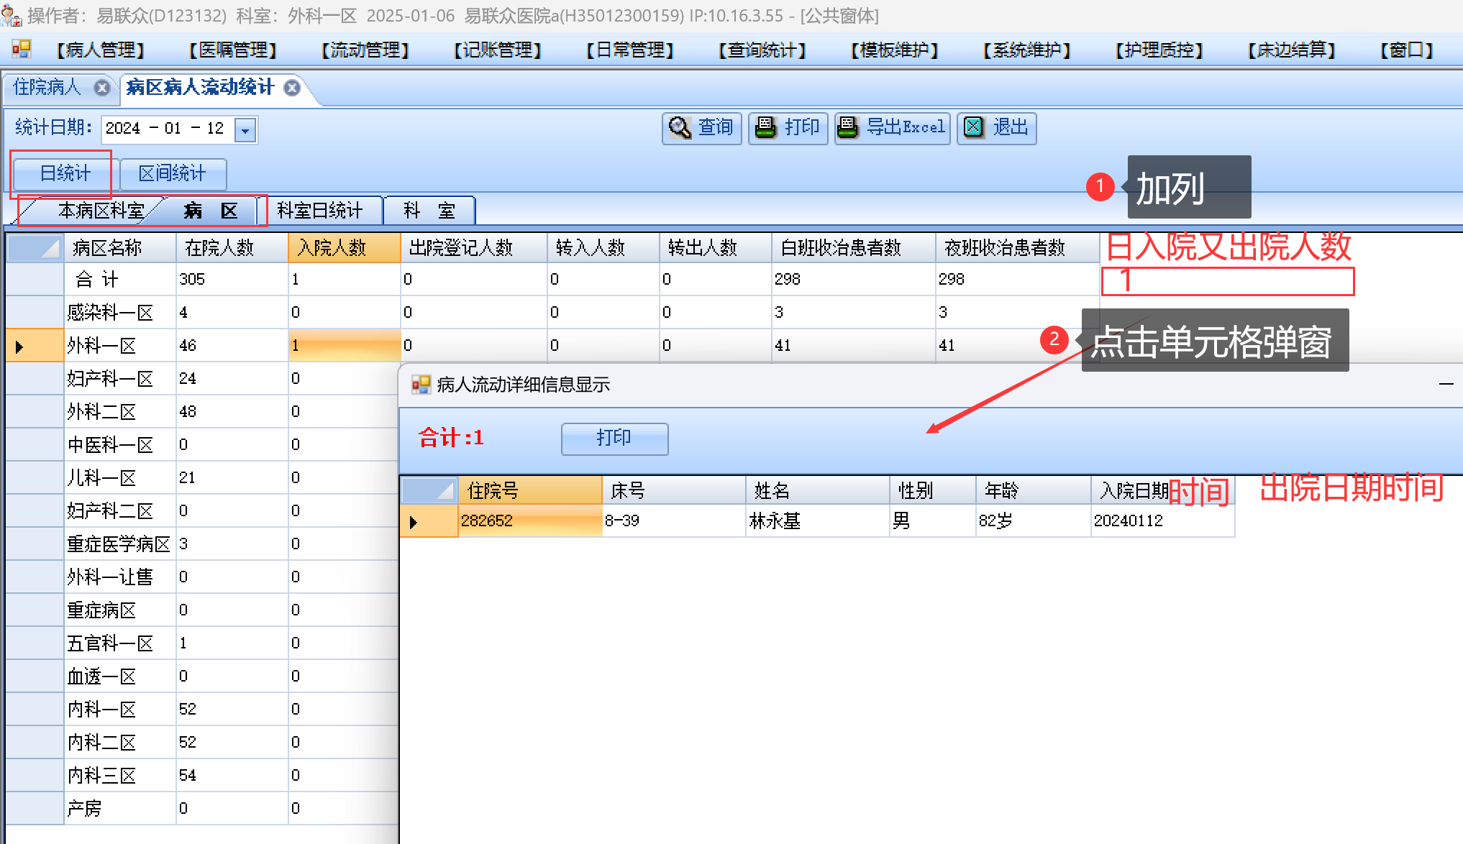The width and height of the screenshot is (1463, 844).
Task: Click the 退出 exit button
Action: coord(996,128)
